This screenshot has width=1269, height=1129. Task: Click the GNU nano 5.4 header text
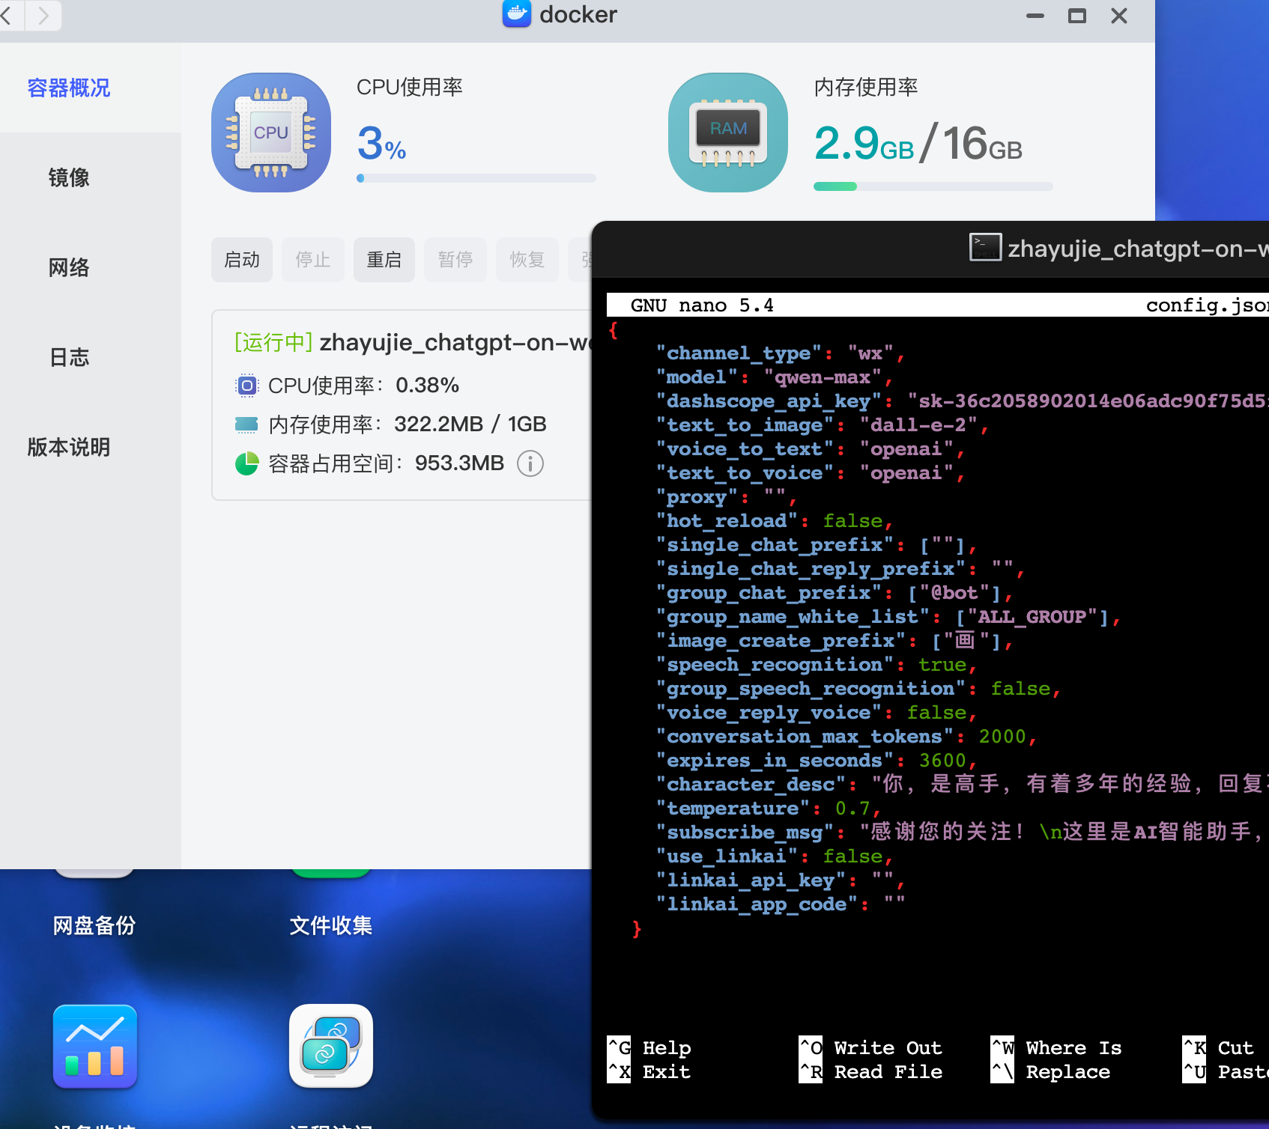click(702, 305)
